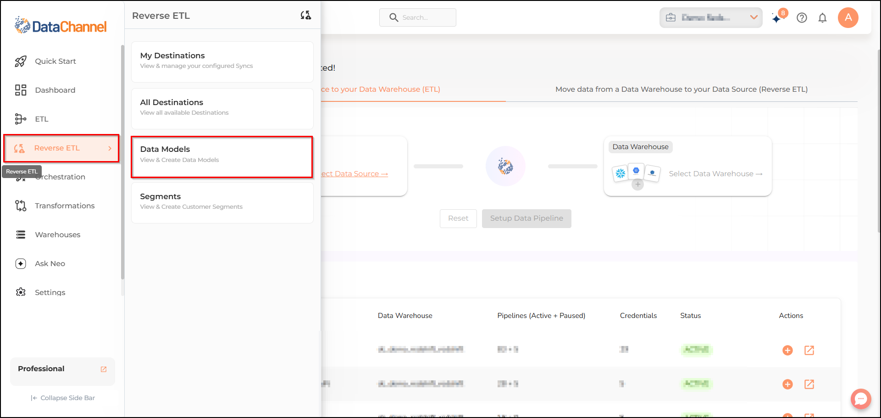This screenshot has width=881, height=418.
Task: Switch to the Reverse ETL data flow tab
Action: [682, 89]
